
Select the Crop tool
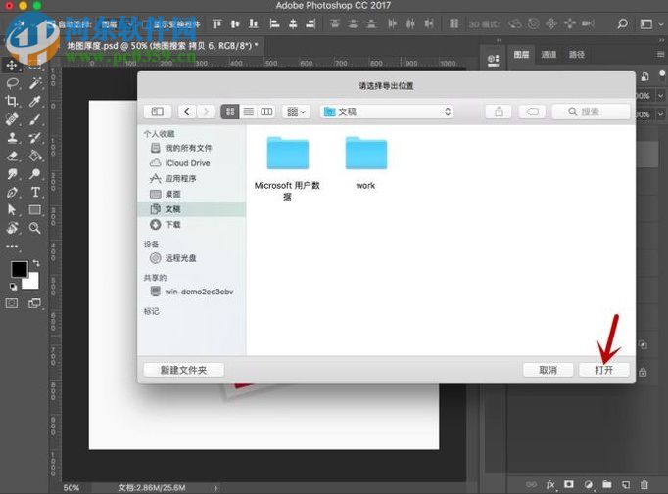[x=12, y=101]
